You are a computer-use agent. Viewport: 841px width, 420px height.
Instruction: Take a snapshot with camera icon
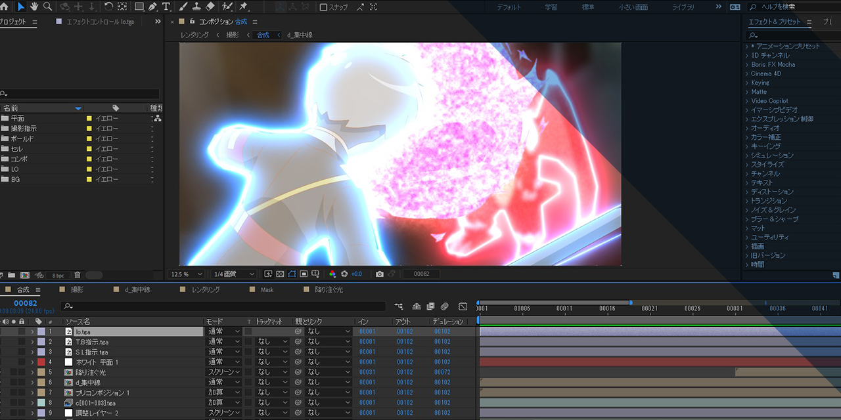click(379, 274)
